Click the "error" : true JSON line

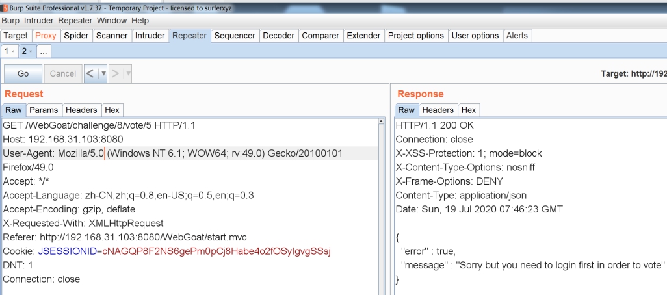point(428,251)
